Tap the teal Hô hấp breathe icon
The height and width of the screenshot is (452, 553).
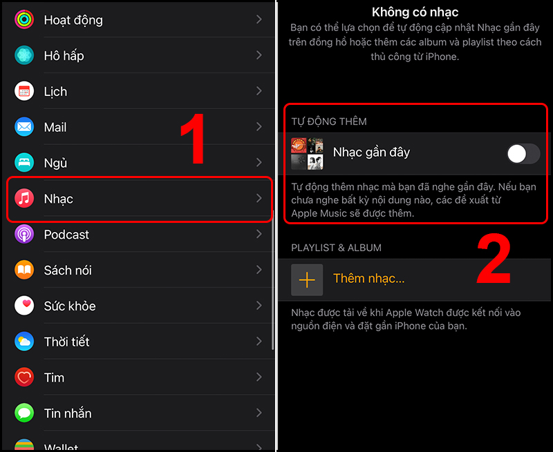tap(24, 55)
